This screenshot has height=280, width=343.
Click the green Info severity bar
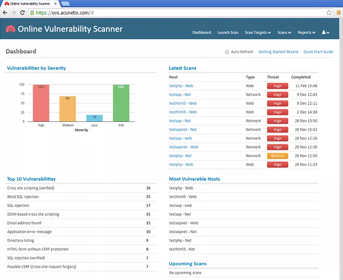[121, 103]
